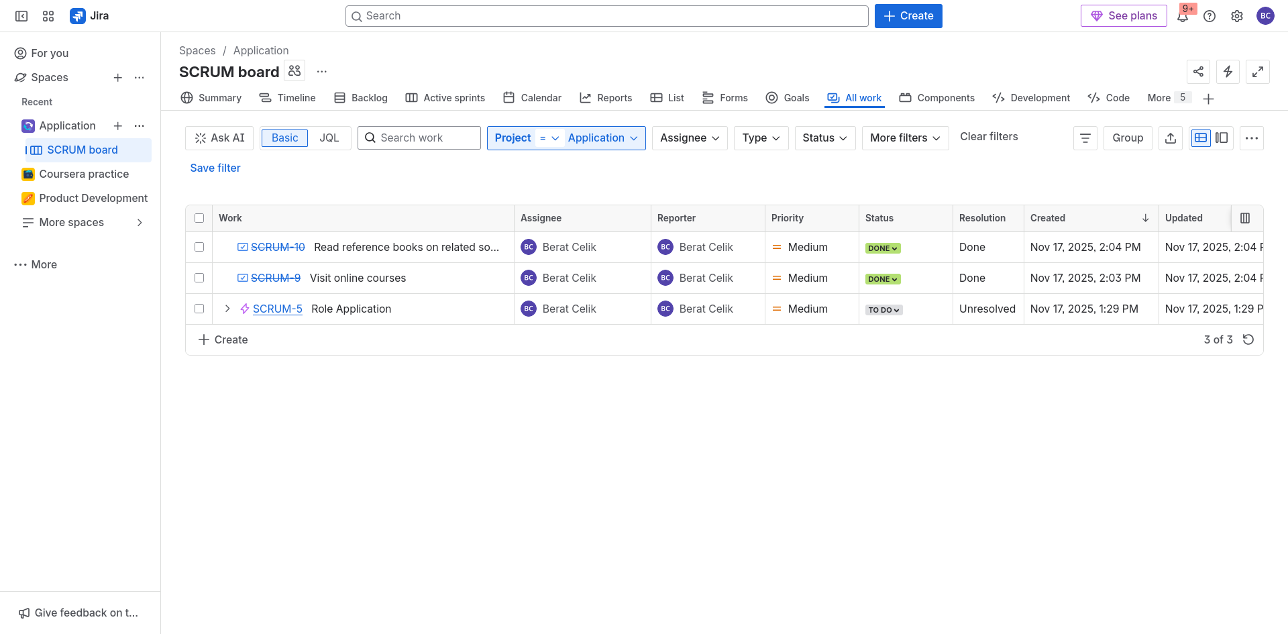Expand the SCRUM-5 Role Application row
The width and height of the screenshot is (1288, 634).
pos(227,309)
